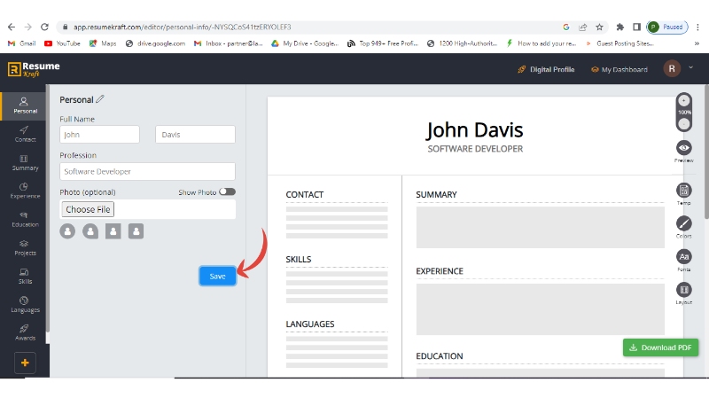The height and width of the screenshot is (398, 709).
Task: Open the Digital Profile link
Action: tap(546, 69)
